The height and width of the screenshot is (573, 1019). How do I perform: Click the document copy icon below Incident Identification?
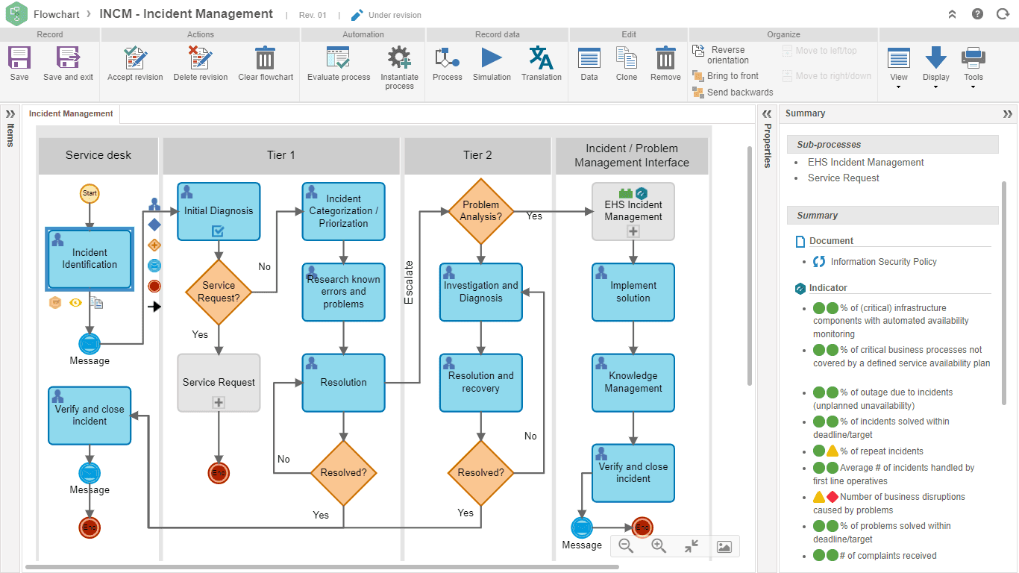(96, 302)
